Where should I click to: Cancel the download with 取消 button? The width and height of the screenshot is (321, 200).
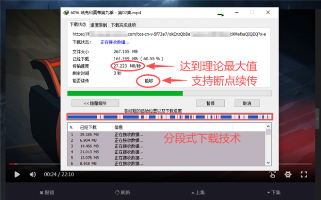pos(247,103)
